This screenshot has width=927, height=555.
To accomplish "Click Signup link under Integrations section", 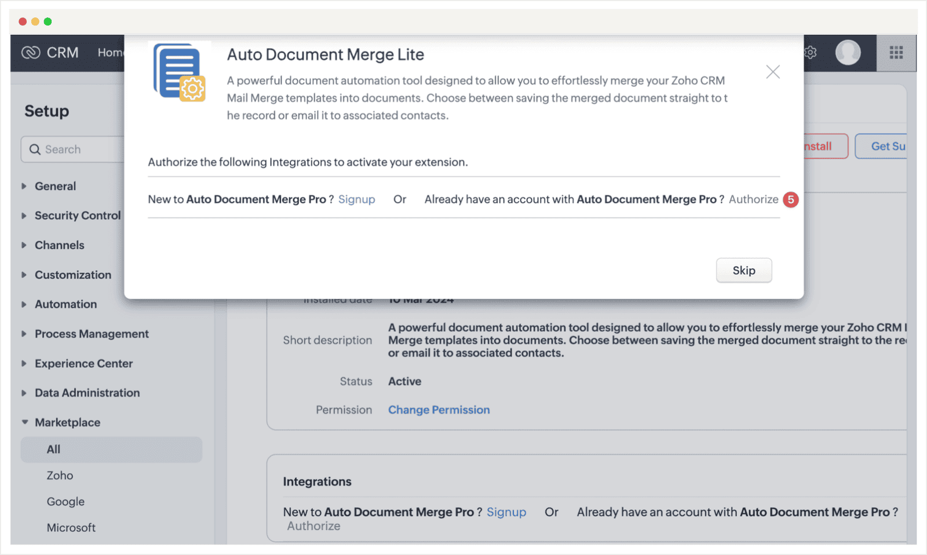I will pos(506,512).
